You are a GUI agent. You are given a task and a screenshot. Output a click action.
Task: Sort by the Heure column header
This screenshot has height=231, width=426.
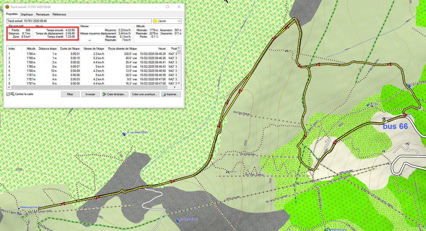[x=162, y=49]
